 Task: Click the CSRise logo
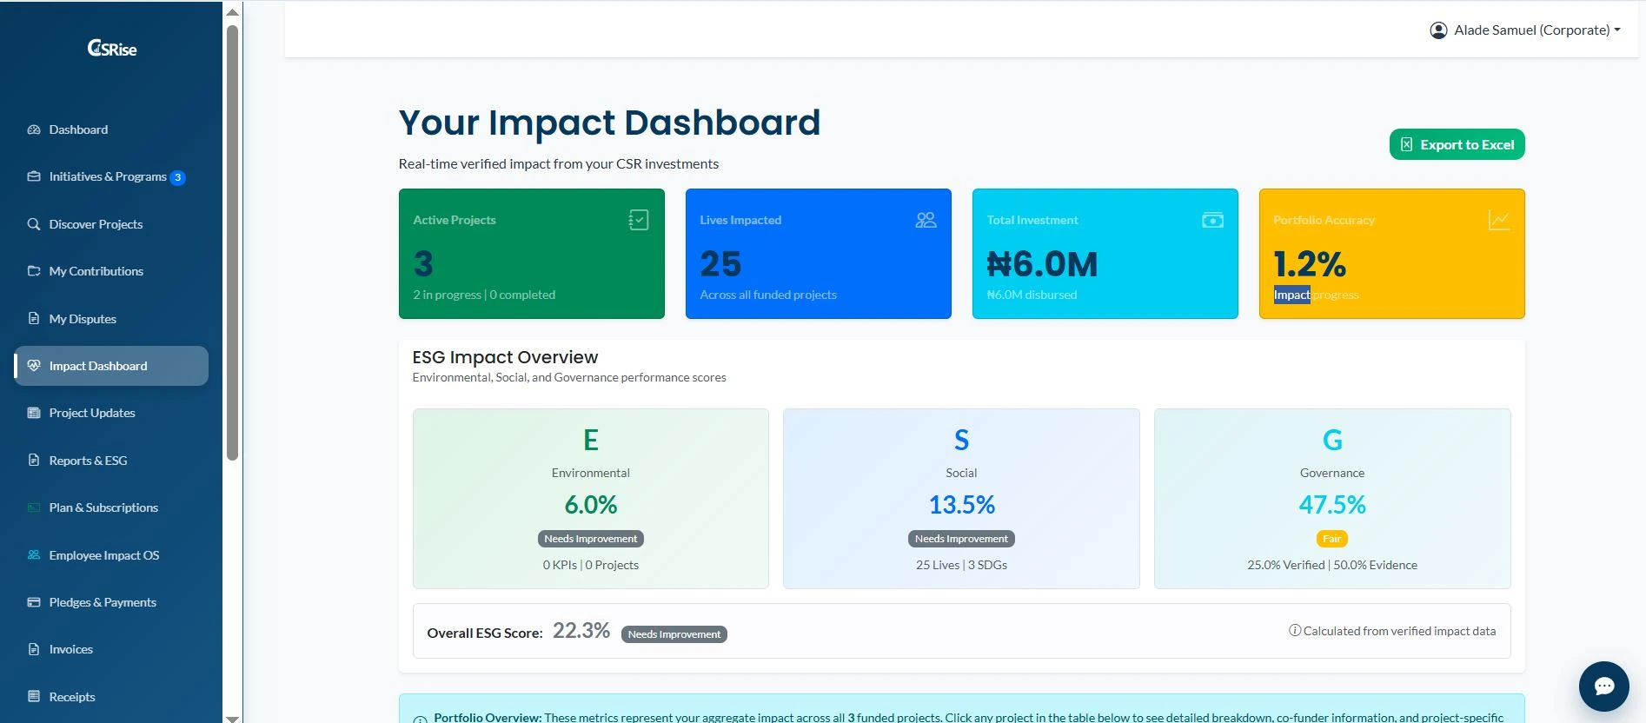point(112,48)
